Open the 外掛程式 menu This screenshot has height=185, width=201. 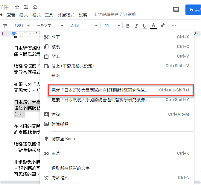pos(66,15)
